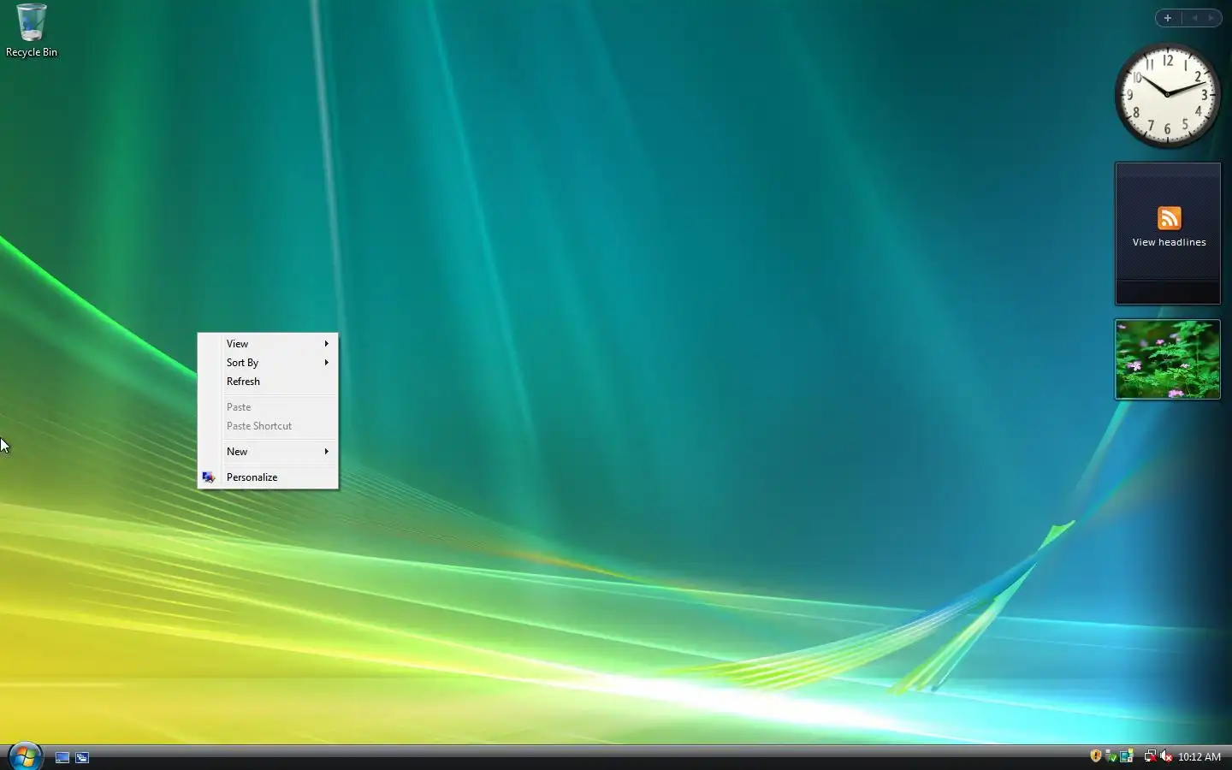Image resolution: width=1232 pixels, height=770 pixels.
Task: Click the arrow beside View
Action: point(326,344)
